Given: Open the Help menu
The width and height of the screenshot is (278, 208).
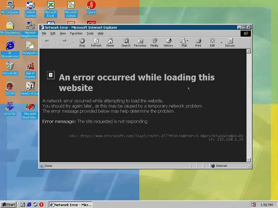Looking at the screenshot, I should (100, 33).
